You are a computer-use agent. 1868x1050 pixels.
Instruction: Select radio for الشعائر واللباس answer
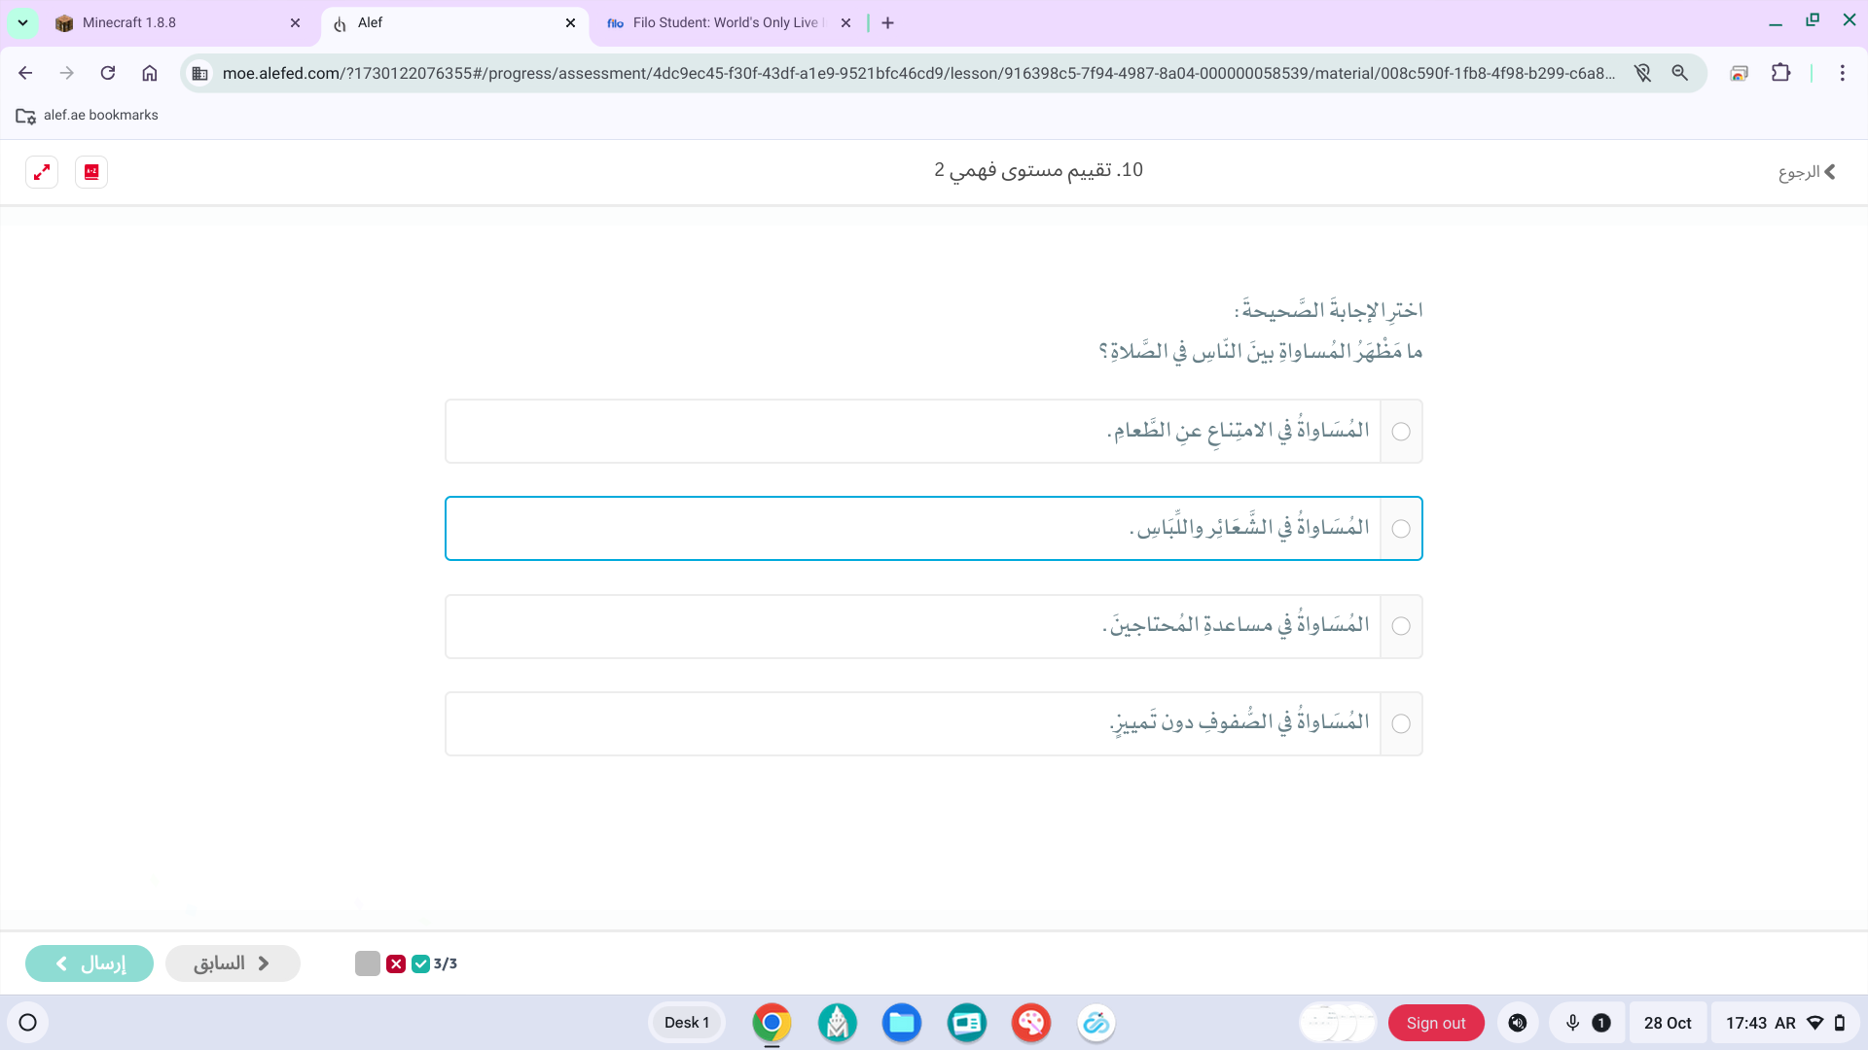click(x=1401, y=529)
